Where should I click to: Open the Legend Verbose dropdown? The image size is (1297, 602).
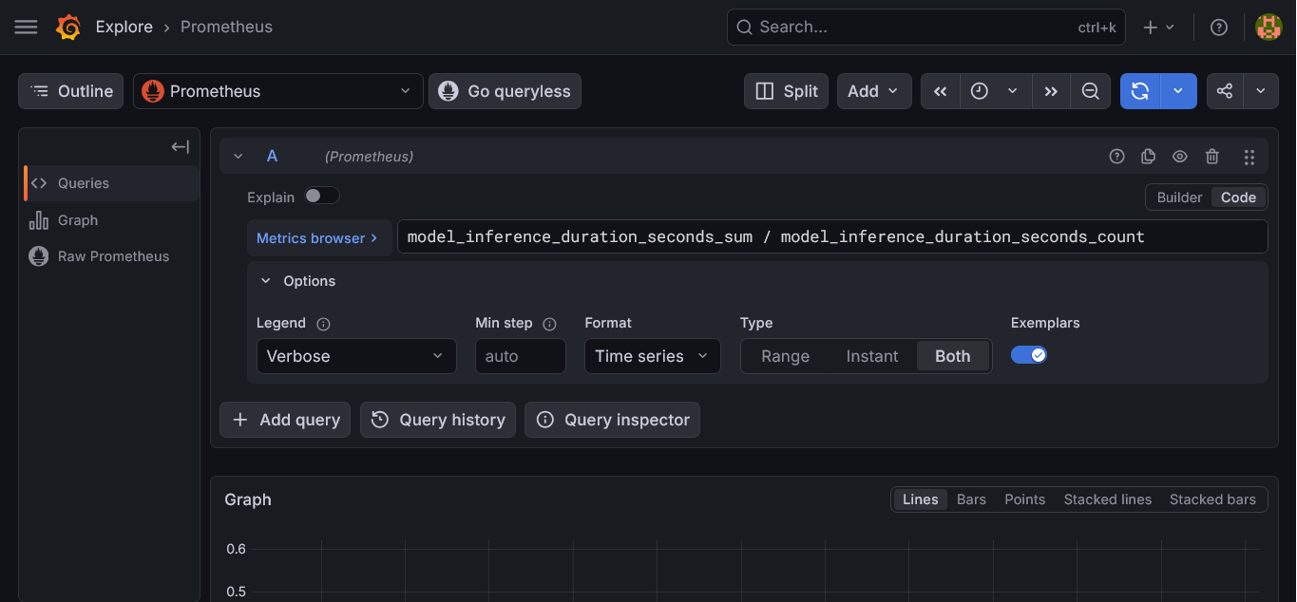pyautogui.click(x=356, y=356)
